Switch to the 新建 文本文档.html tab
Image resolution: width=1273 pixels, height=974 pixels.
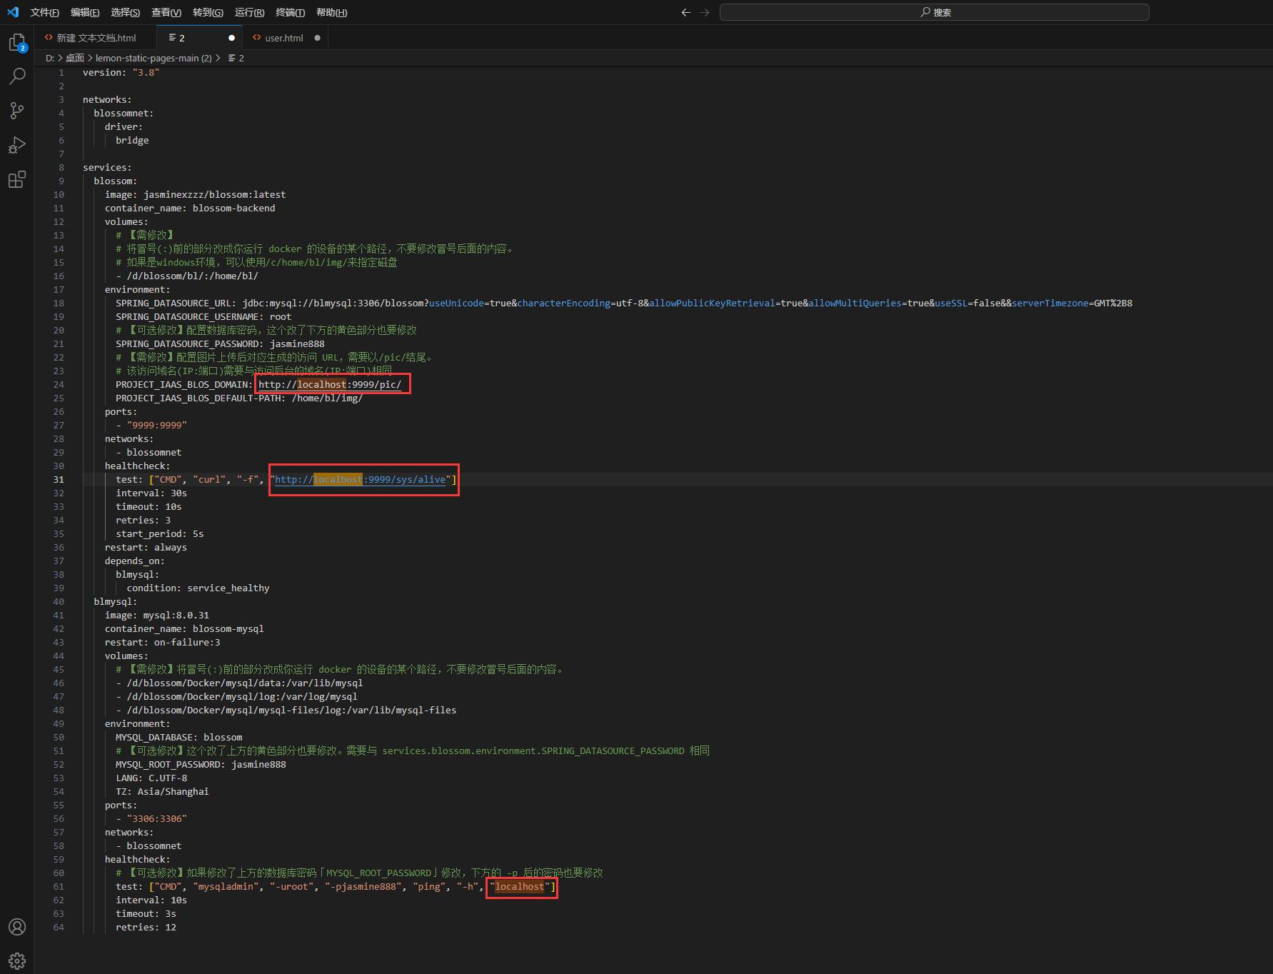click(x=96, y=38)
